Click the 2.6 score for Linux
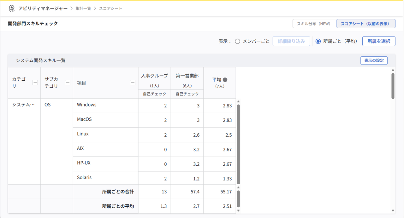This screenshot has height=218, width=404. tap(196, 135)
